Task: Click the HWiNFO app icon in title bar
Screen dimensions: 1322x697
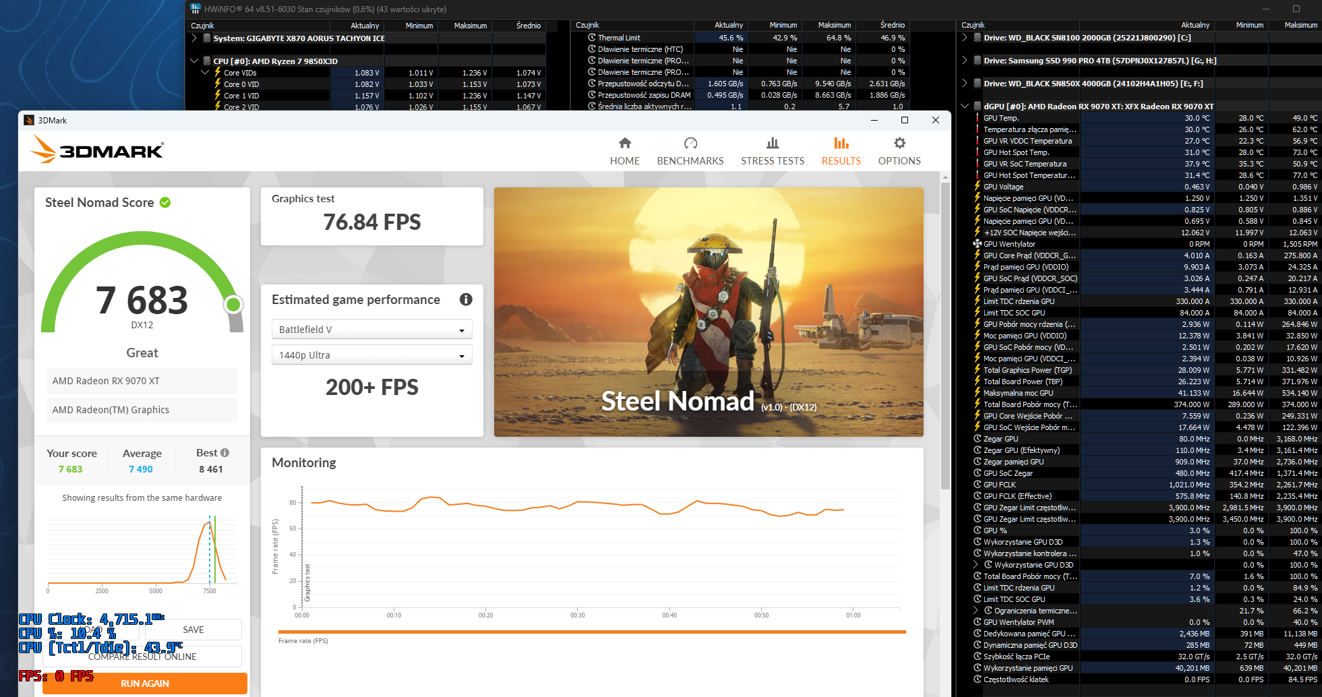Action: [x=196, y=9]
